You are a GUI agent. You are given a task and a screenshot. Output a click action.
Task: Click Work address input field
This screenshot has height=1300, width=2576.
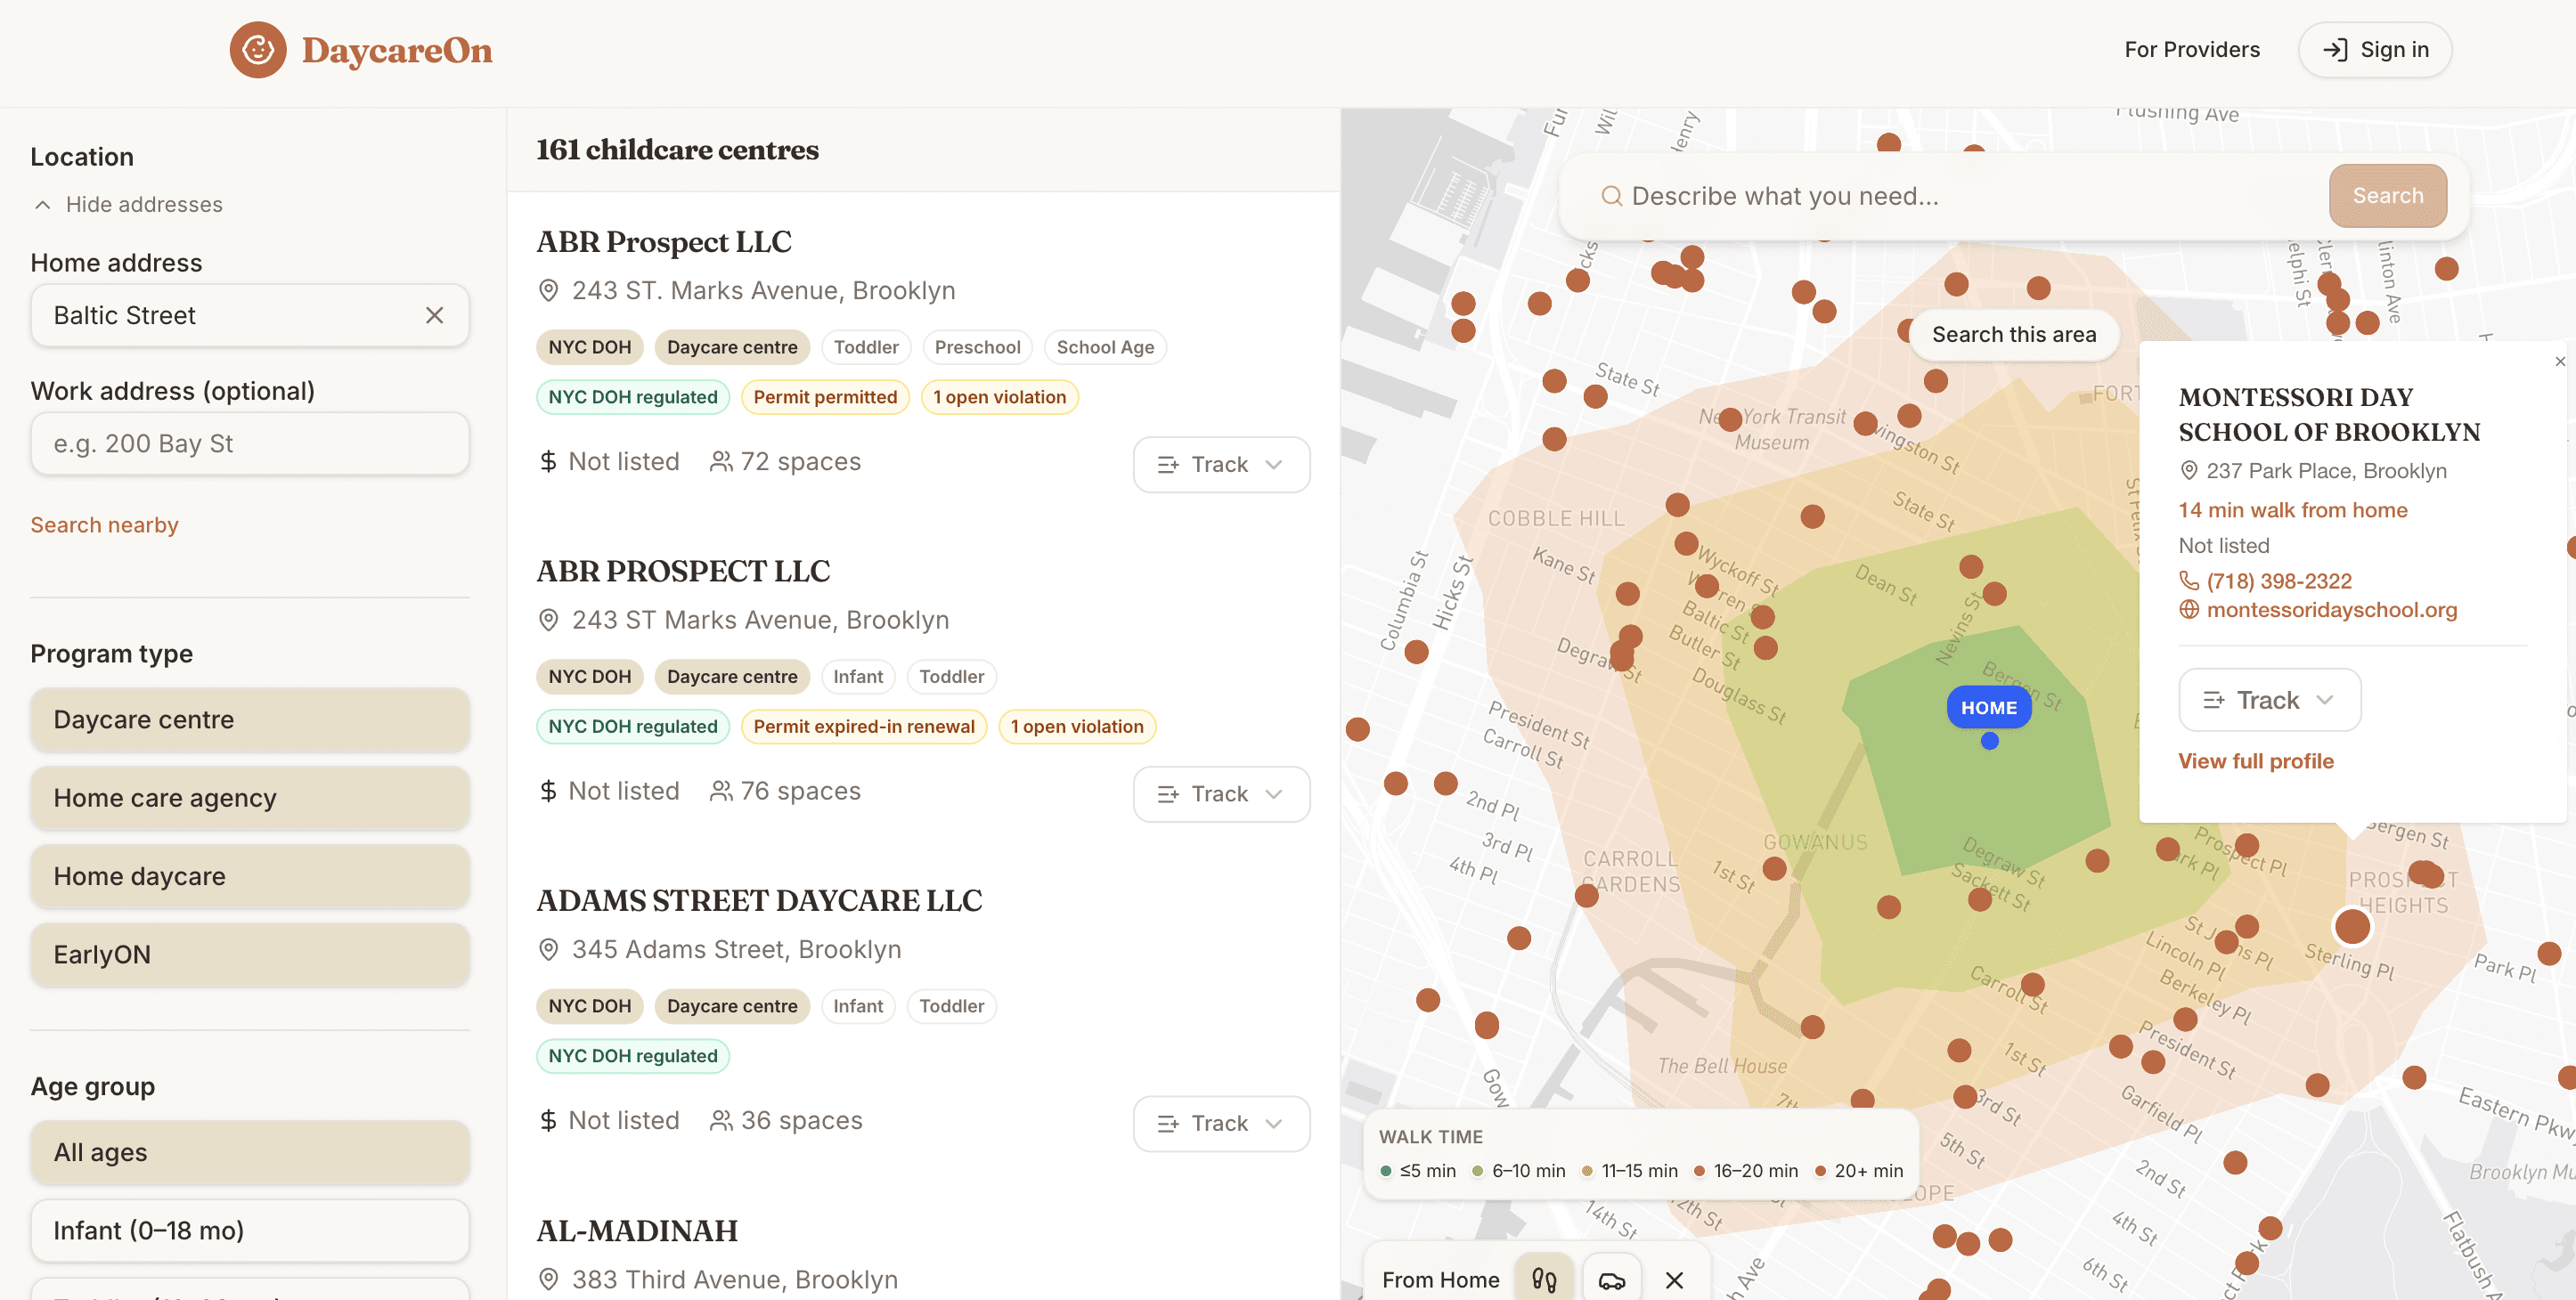point(250,443)
